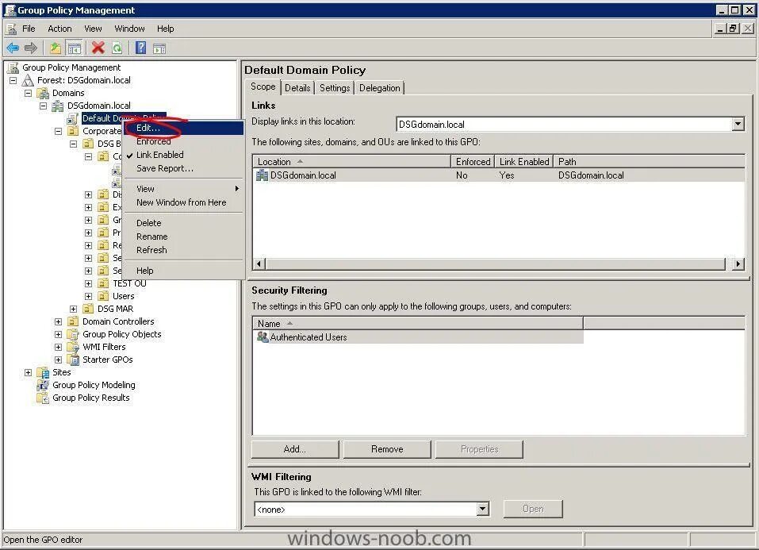Screen dimensions: 759x550
Task: Click the Domain Controllers OU folder icon
Action: click(73, 321)
